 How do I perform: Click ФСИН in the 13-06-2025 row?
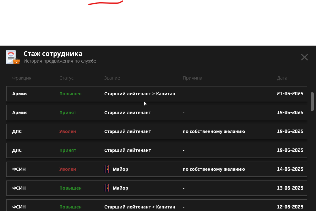[19, 188]
